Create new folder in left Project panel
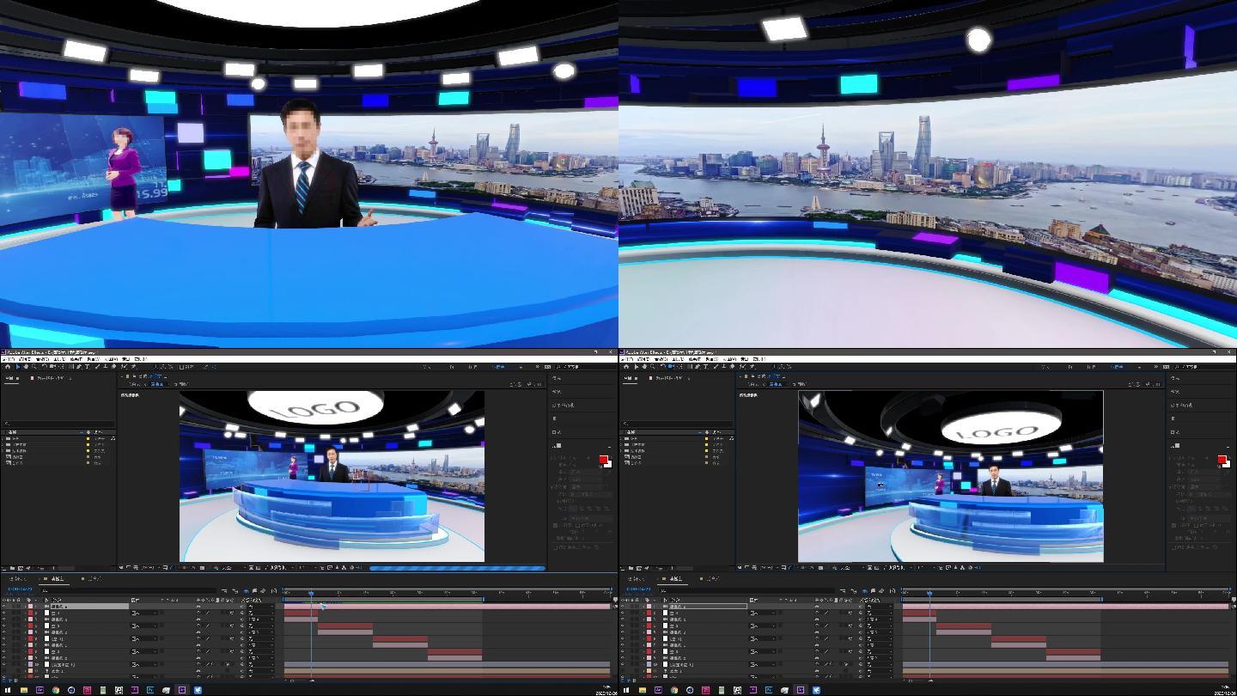The image size is (1237, 696). pos(12,568)
